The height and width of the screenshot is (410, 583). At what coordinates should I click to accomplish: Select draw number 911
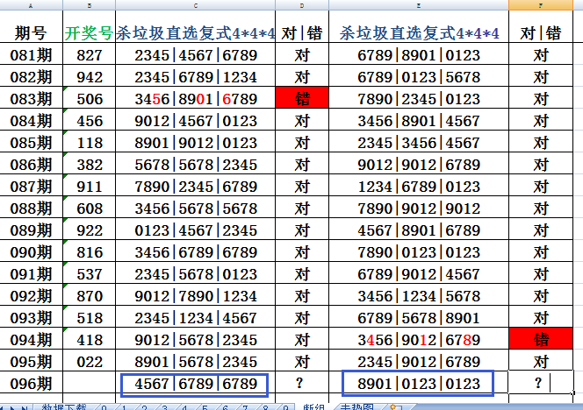90,187
